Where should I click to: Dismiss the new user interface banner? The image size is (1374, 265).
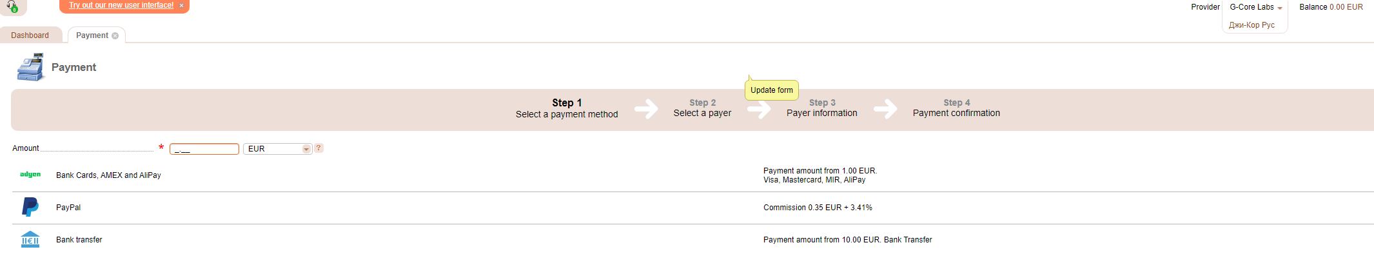coord(181,6)
